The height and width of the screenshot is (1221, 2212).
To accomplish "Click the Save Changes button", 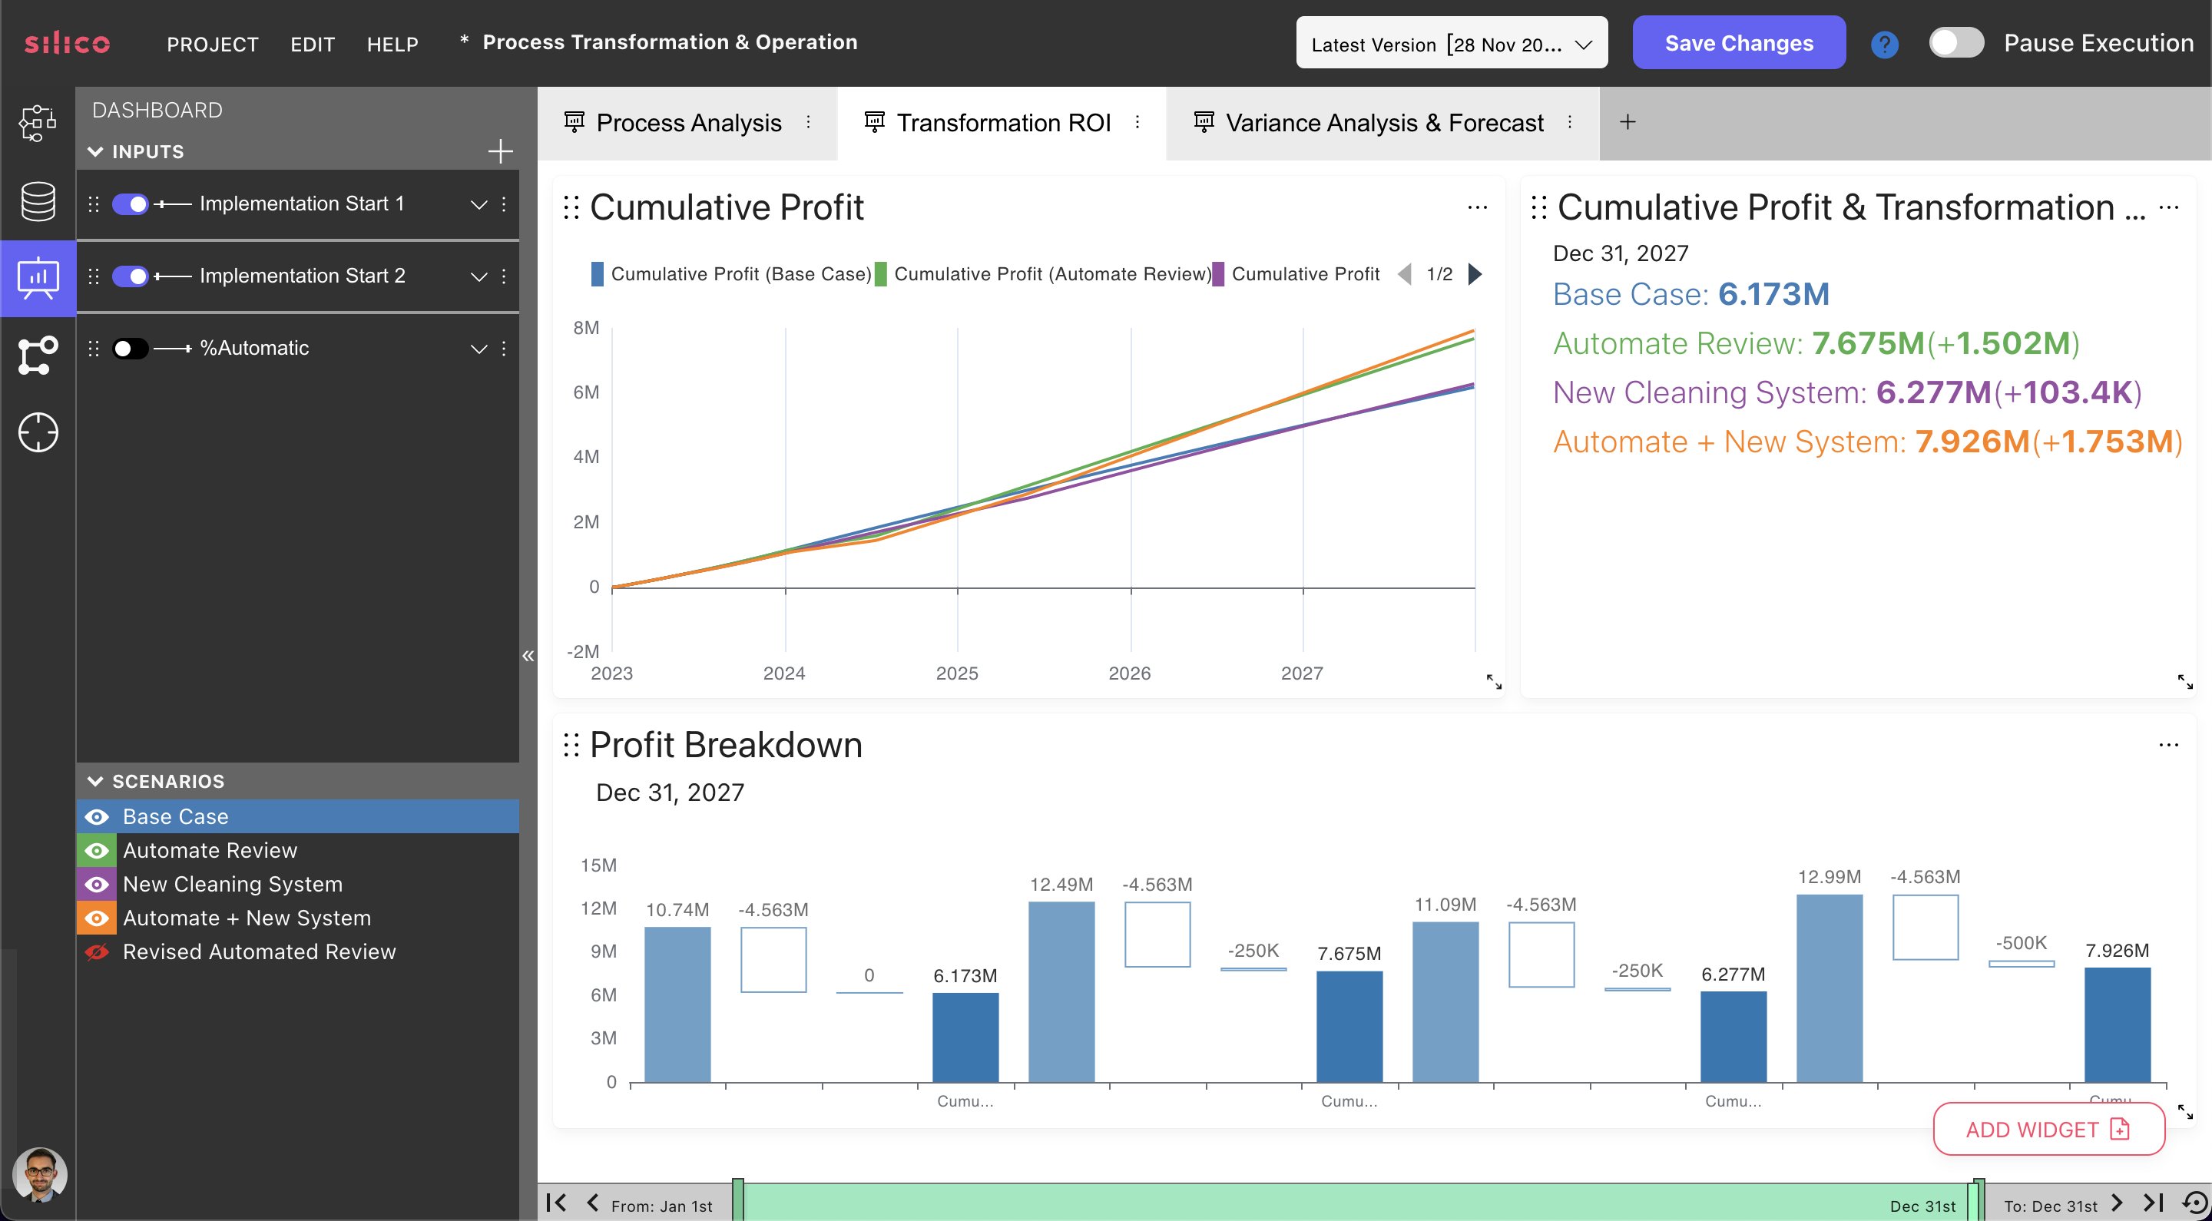I will (x=1738, y=42).
